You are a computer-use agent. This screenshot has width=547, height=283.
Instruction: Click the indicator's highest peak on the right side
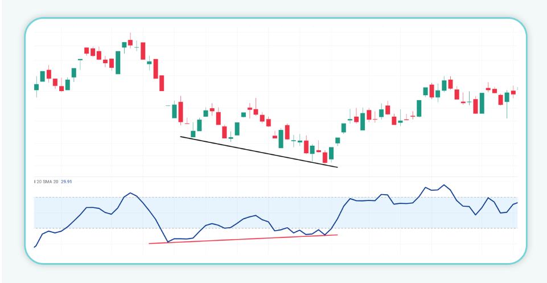click(444, 185)
